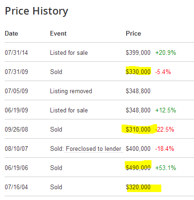Click the -5.4% price change
Image resolution: width=194 pixels, height=200 pixels.
pyautogui.click(x=163, y=72)
